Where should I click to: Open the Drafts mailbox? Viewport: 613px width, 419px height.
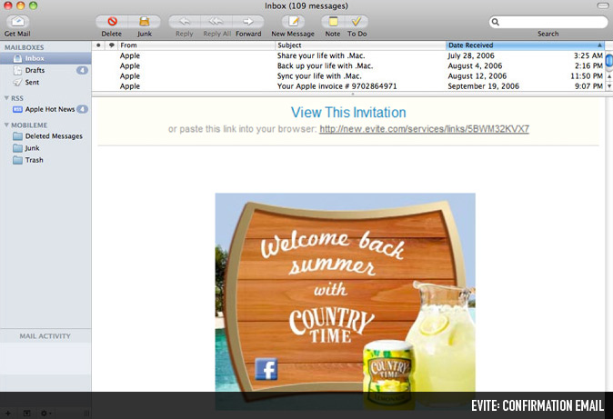coord(35,70)
